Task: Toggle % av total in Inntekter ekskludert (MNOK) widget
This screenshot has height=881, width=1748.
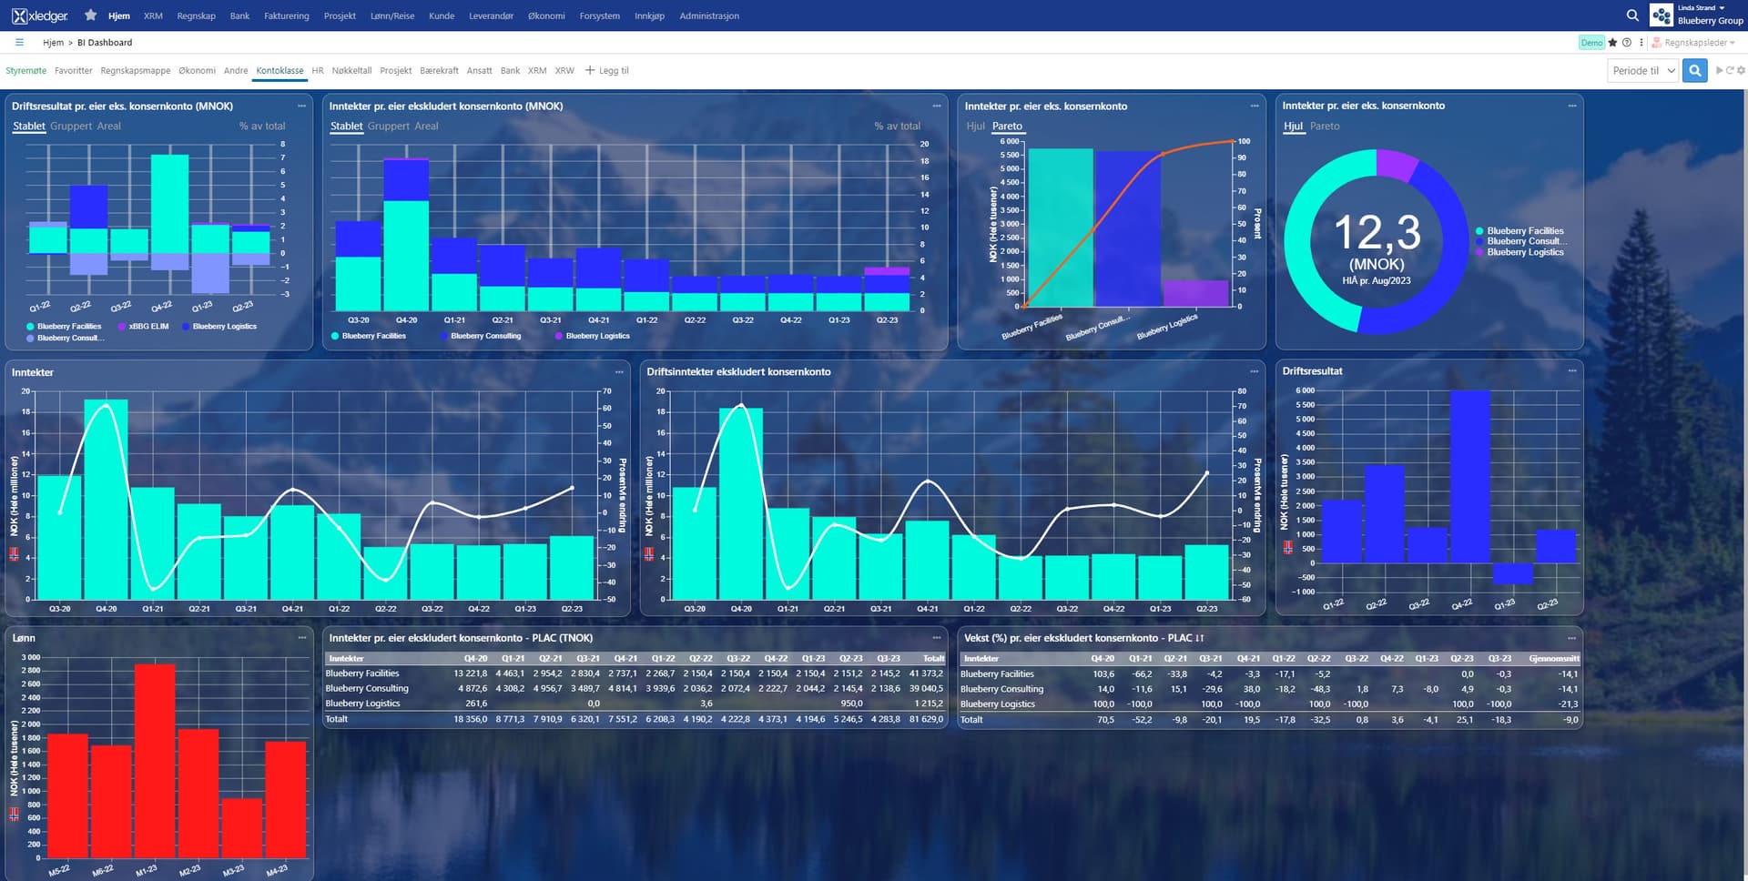Action: coord(898,127)
